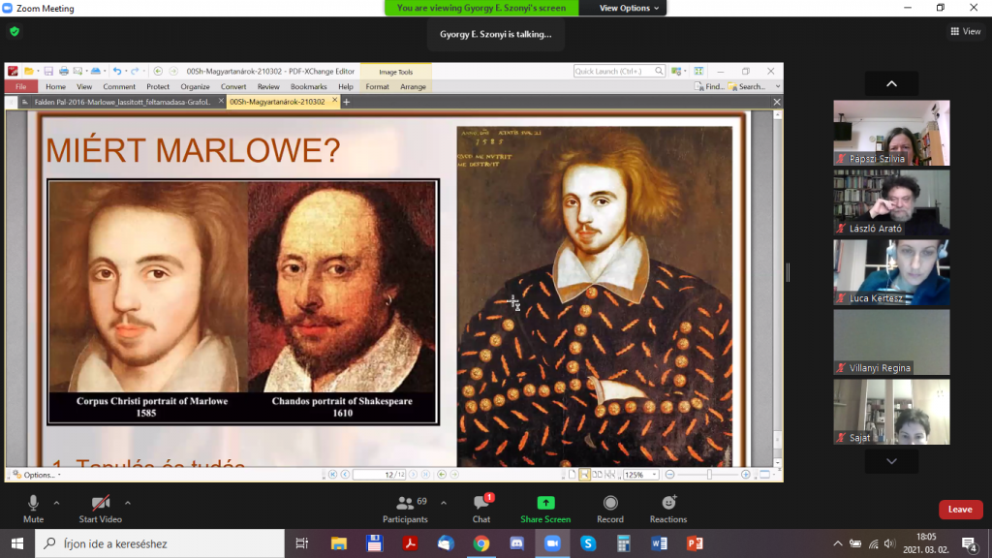992x558 pixels.
Task: Open Zoom View Options dropdown
Action: coord(629,8)
